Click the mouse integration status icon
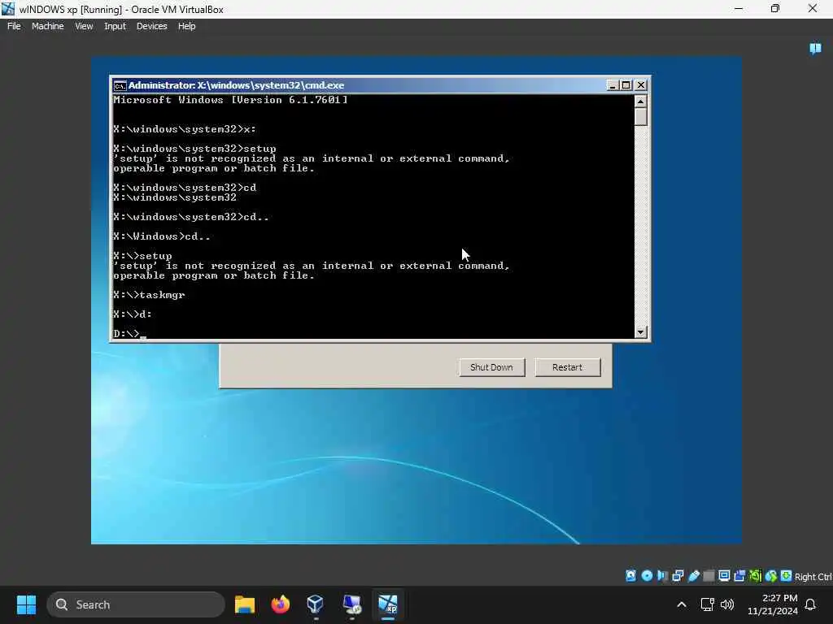833x624 pixels. point(771,576)
